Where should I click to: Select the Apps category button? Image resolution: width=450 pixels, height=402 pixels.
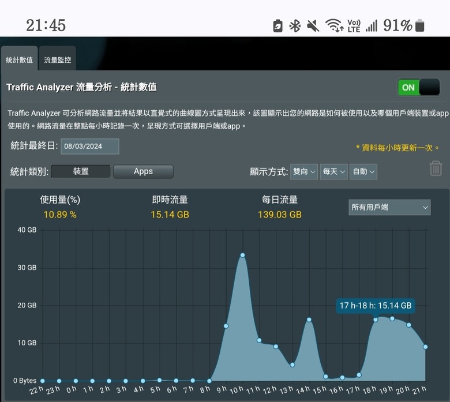coord(143,171)
